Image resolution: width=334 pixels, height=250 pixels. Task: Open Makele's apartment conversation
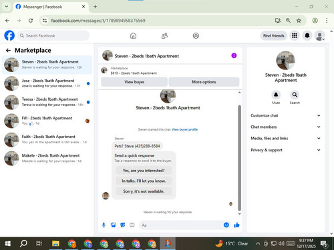[x=47, y=158]
